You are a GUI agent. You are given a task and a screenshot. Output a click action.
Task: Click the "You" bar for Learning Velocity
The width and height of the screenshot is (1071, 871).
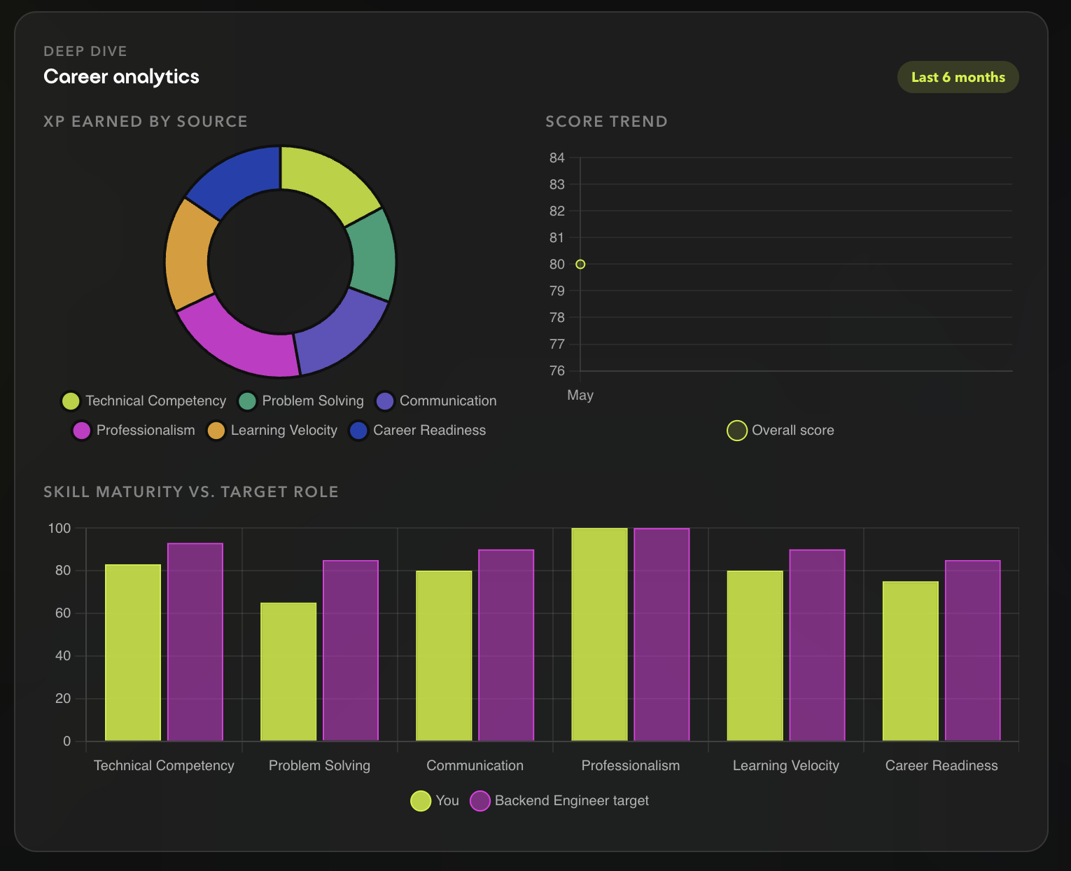755,656
